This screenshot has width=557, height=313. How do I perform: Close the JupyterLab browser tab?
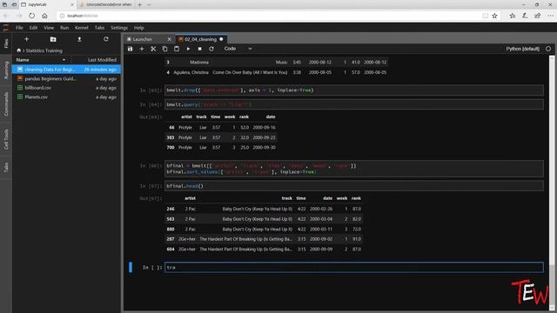pos(71,4)
